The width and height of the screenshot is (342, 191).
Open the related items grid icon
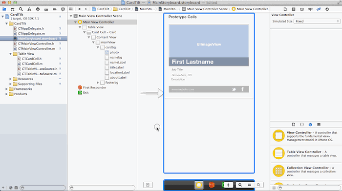coord(71,9)
